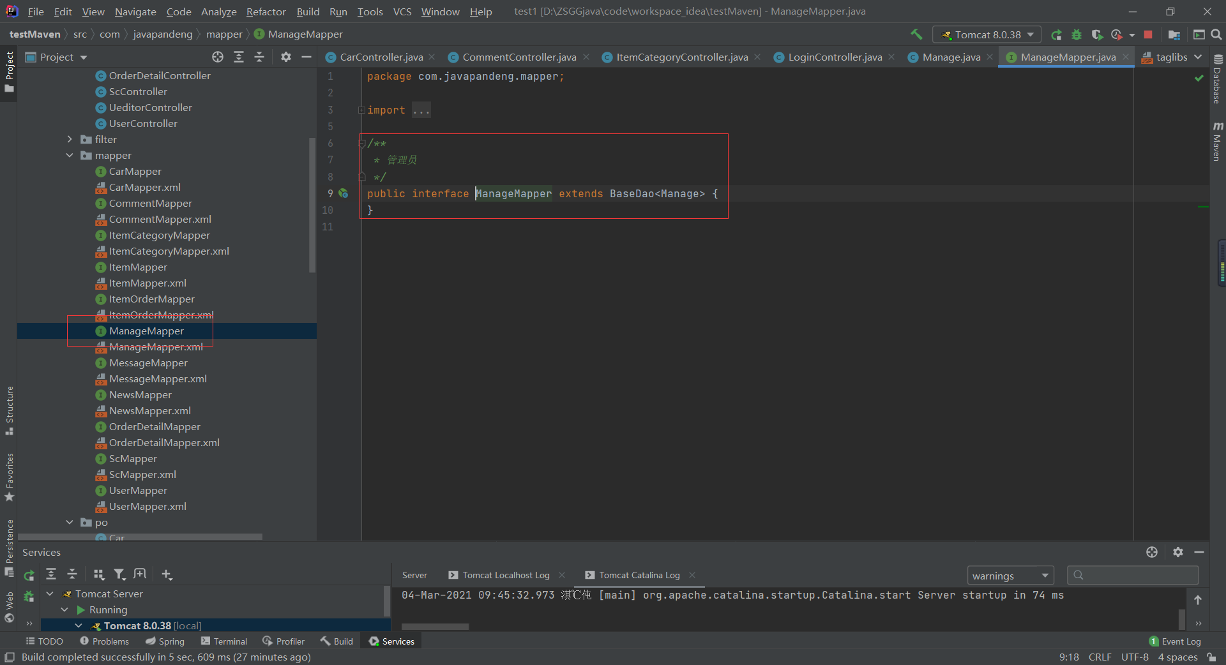Image resolution: width=1226 pixels, height=665 pixels.
Task: Toggle the Maven side tool window
Action: coord(1217,142)
